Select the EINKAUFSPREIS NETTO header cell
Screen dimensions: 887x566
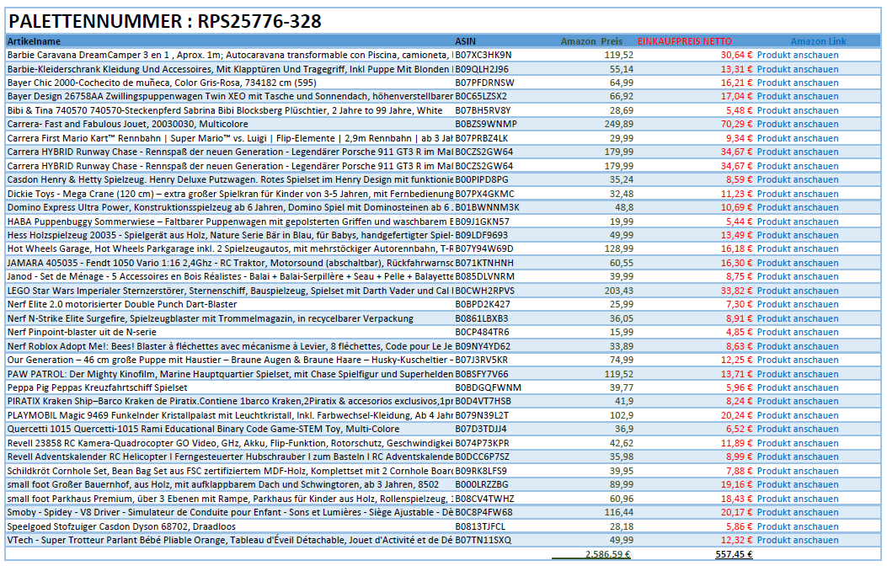pyautogui.click(x=685, y=40)
